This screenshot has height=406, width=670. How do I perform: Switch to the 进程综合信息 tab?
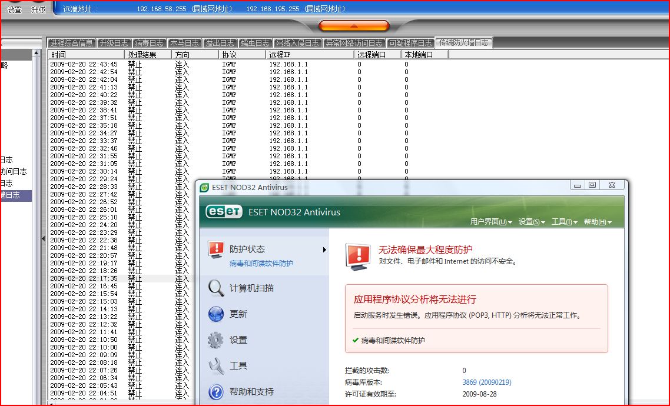71,43
